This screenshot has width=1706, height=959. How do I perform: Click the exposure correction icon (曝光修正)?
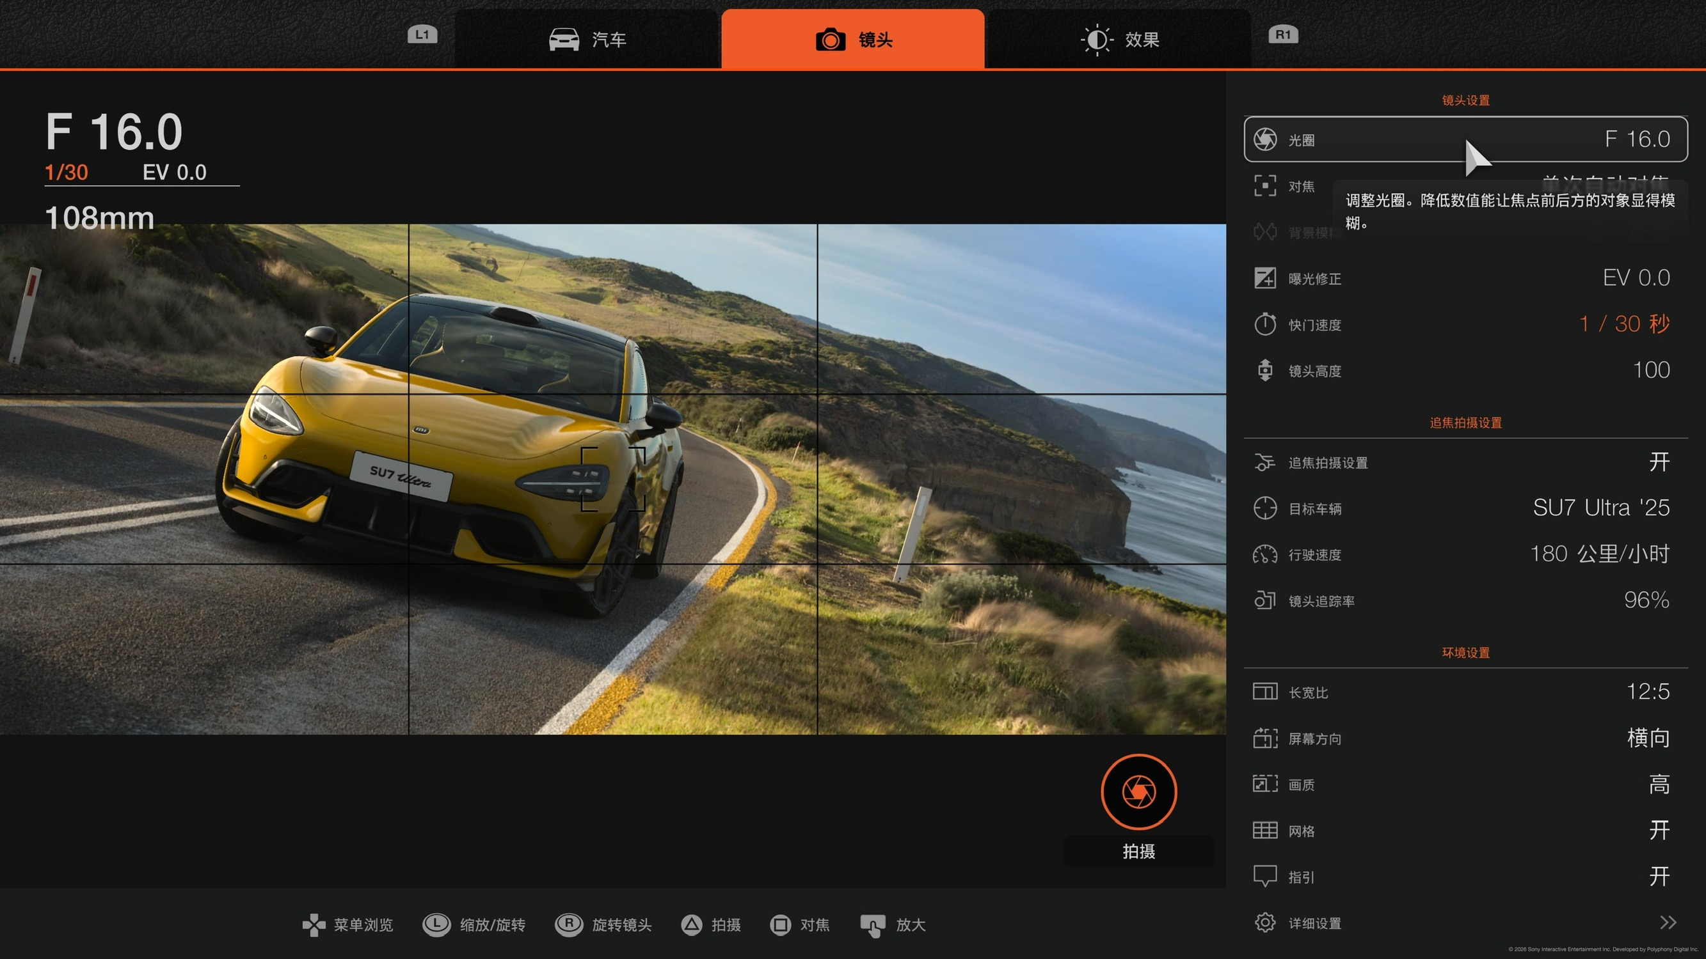pyautogui.click(x=1265, y=278)
